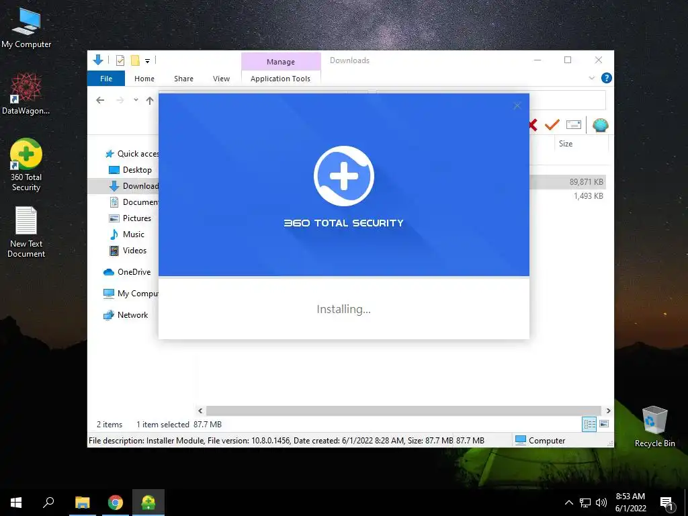Click the '2 items' status text
This screenshot has height=516, width=688.
tap(110, 425)
